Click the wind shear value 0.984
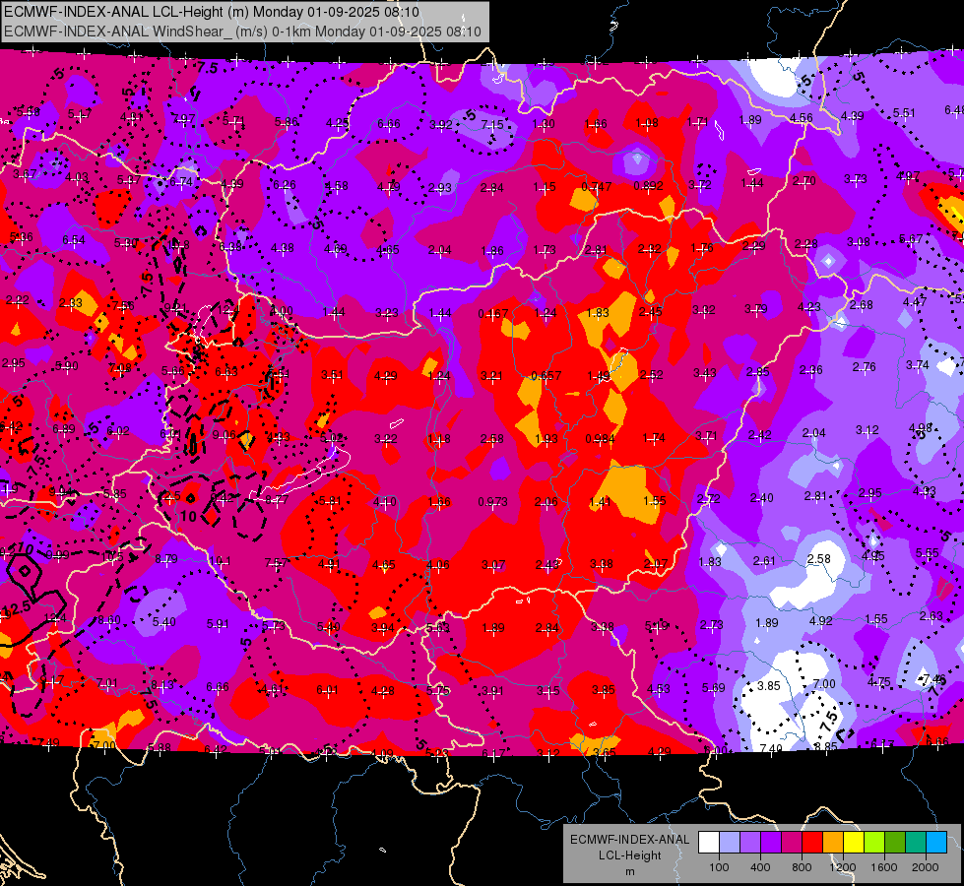Image resolution: width=964 pixels, height=886 pixels. (x=600, y=438)
